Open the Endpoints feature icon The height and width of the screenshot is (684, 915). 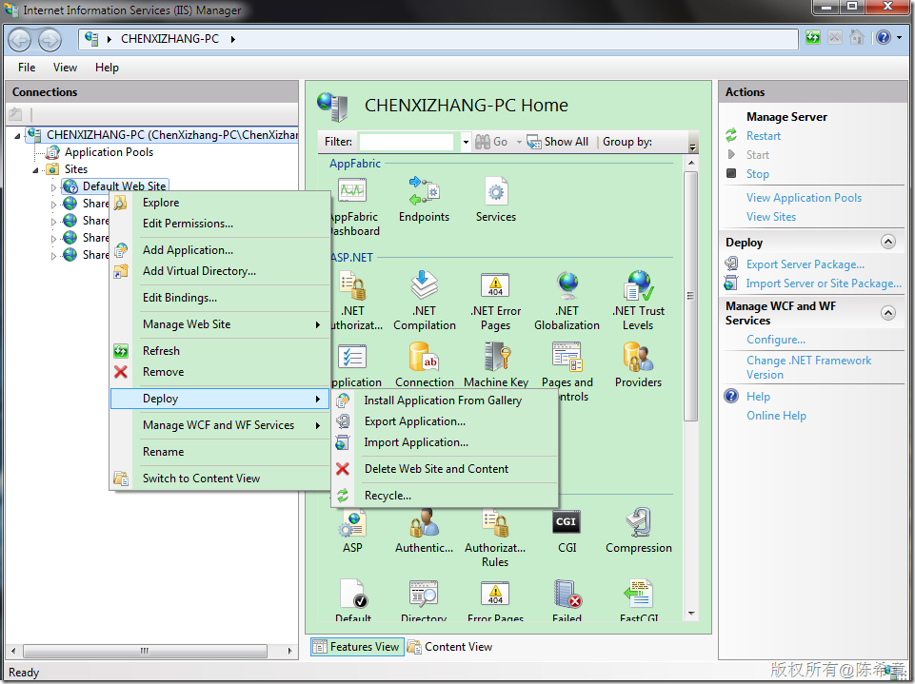pyautogui.click(x=424, y=193)
